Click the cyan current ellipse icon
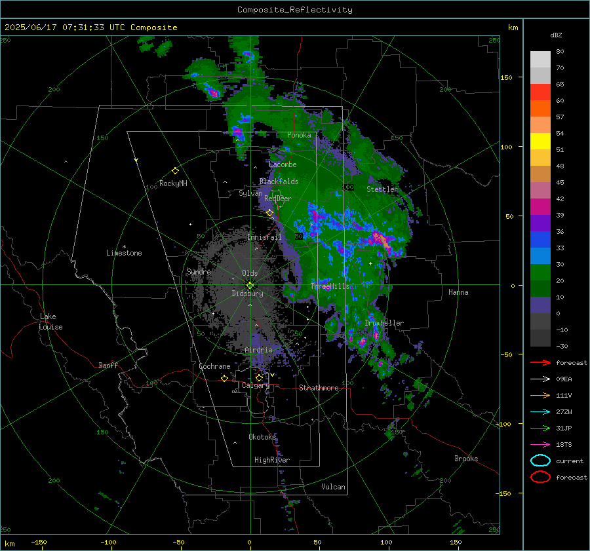Image resolution: width=590 pixels, height=551 pixels. (540, 461)
